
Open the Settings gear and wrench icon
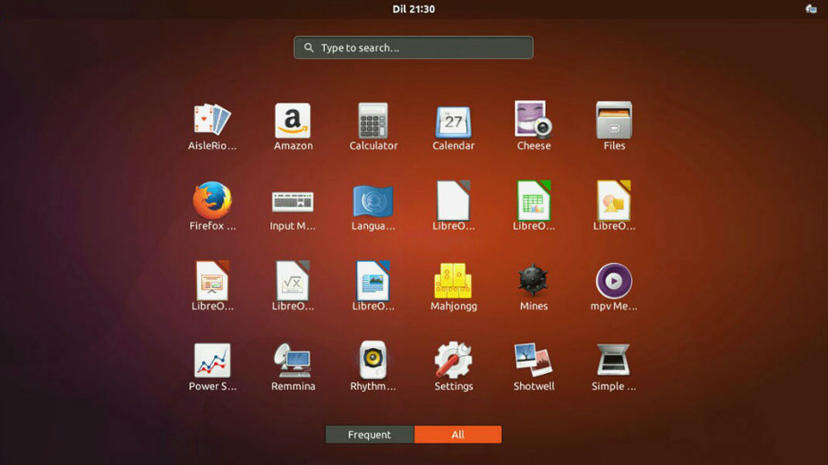(x=453, y=360)
